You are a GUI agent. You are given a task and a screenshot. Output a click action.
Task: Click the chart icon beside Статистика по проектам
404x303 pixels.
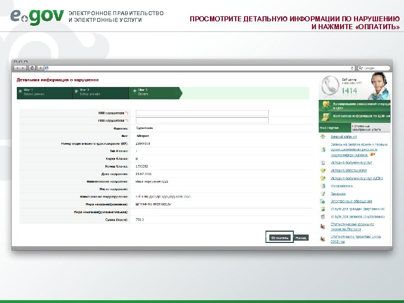coord(323,239)
